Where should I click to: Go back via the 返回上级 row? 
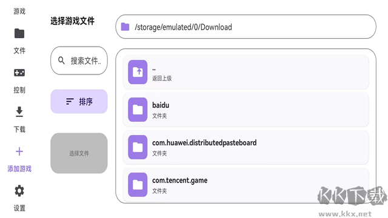[x=246, y=72]
